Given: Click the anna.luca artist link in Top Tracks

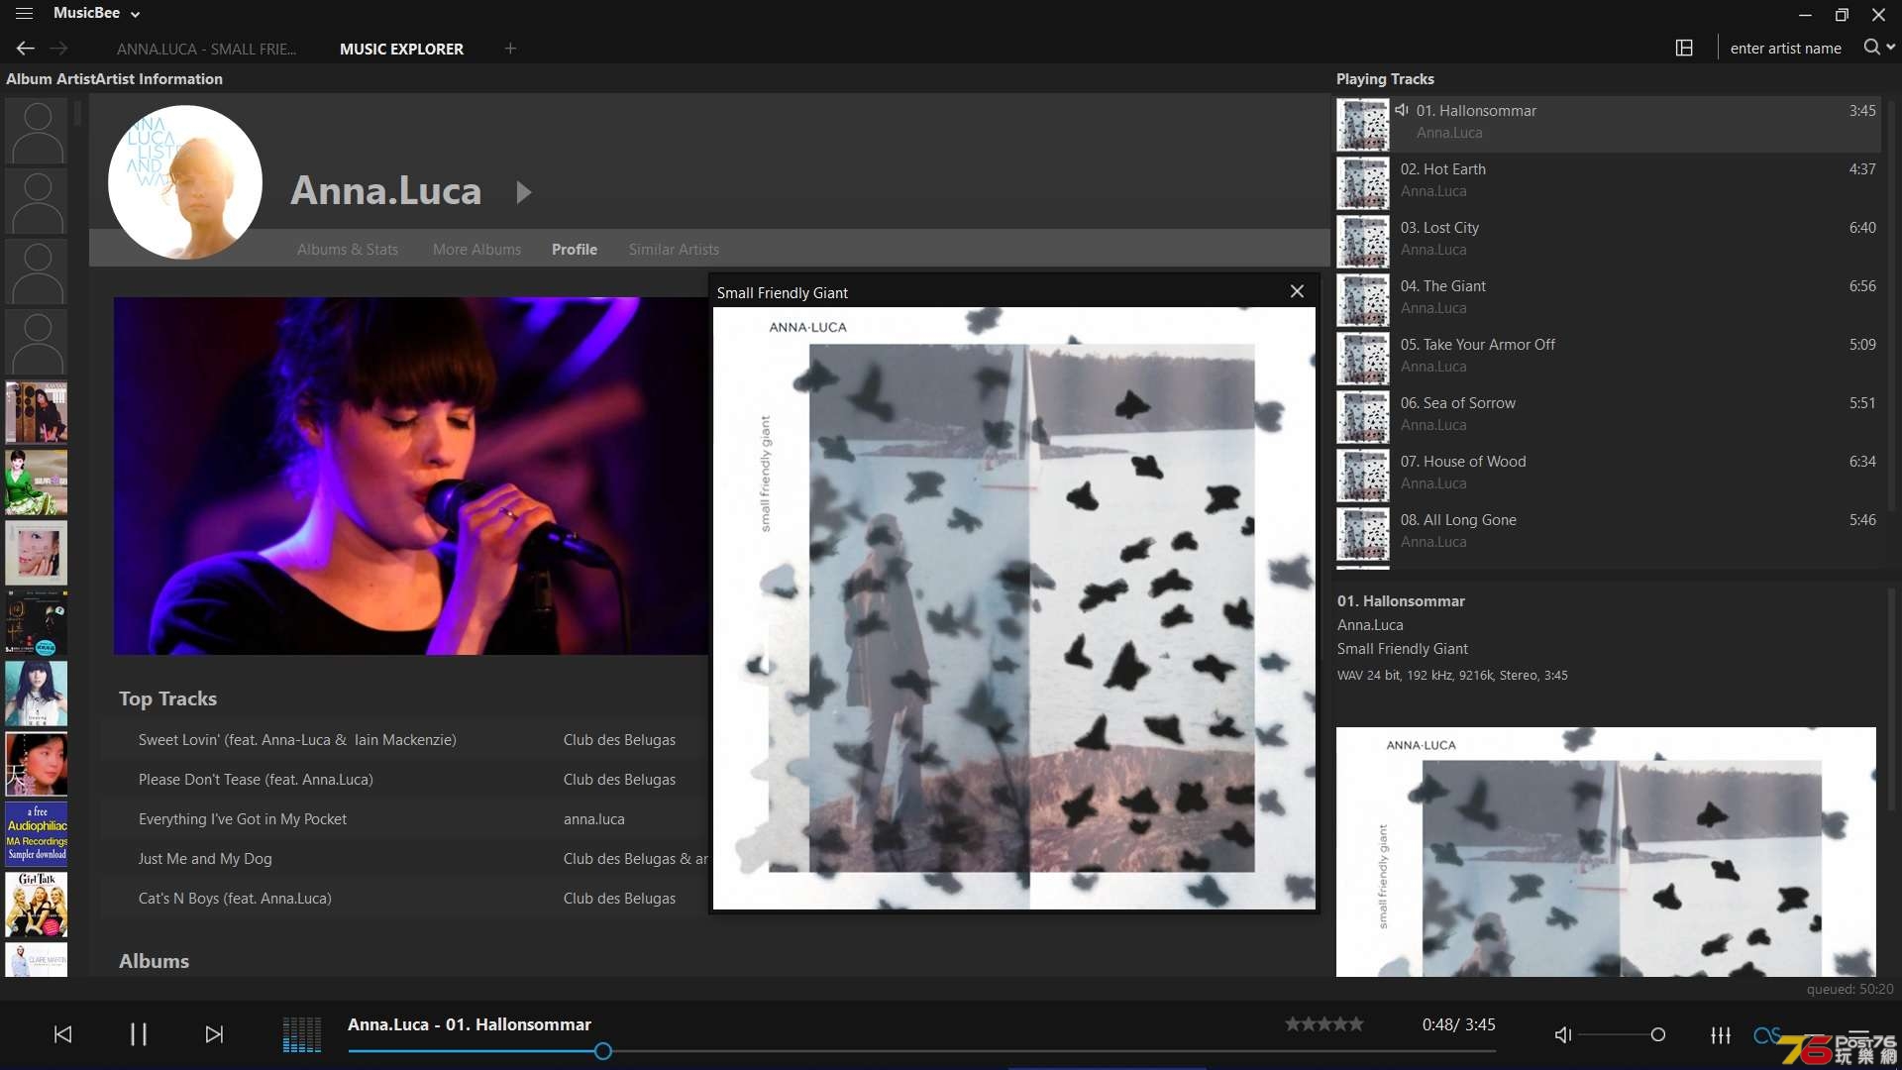Looking at the screenshot, I should point(594,818).
